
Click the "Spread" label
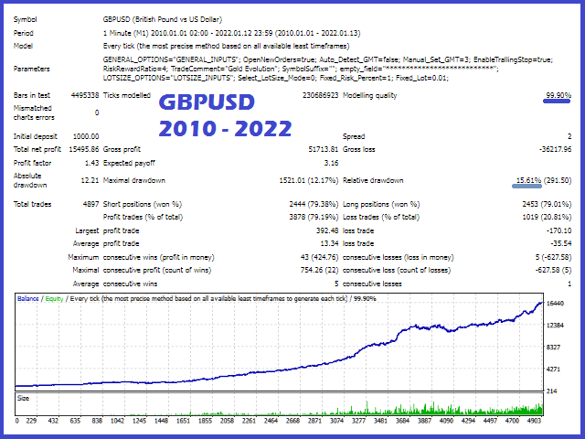click(354, 136)
